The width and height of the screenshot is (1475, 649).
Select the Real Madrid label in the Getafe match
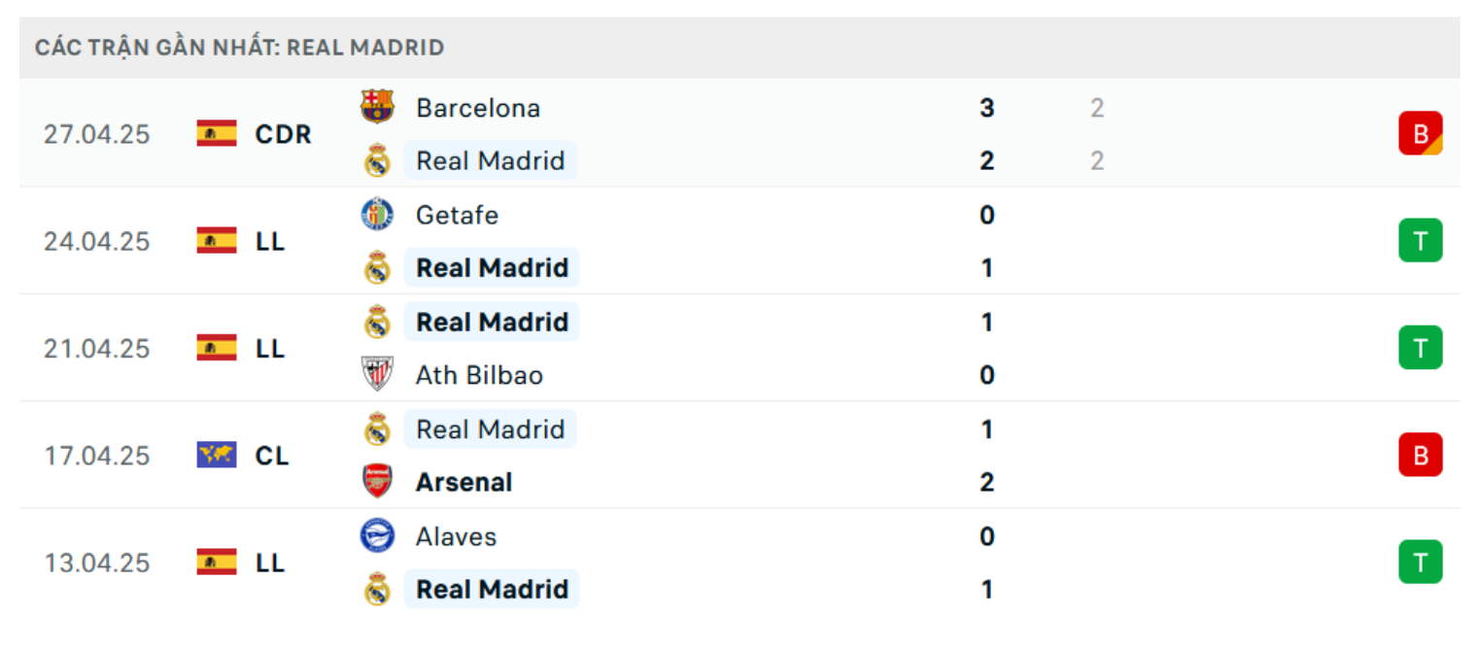(492, 267)
